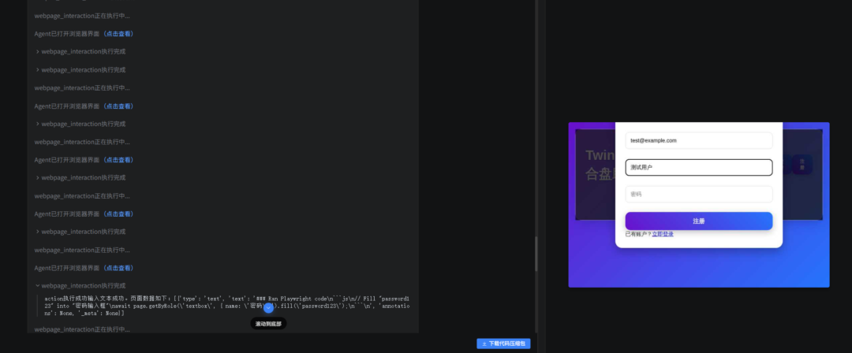Submit with the gradient 注册 button
The image size is (852, 353).
699,221
